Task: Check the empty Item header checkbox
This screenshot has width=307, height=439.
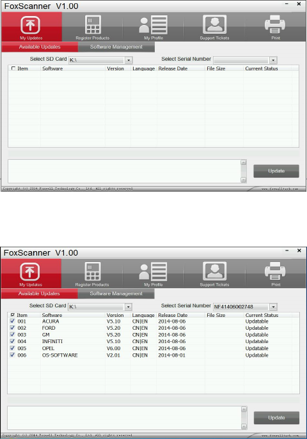Action: click(x=13, y=68)
